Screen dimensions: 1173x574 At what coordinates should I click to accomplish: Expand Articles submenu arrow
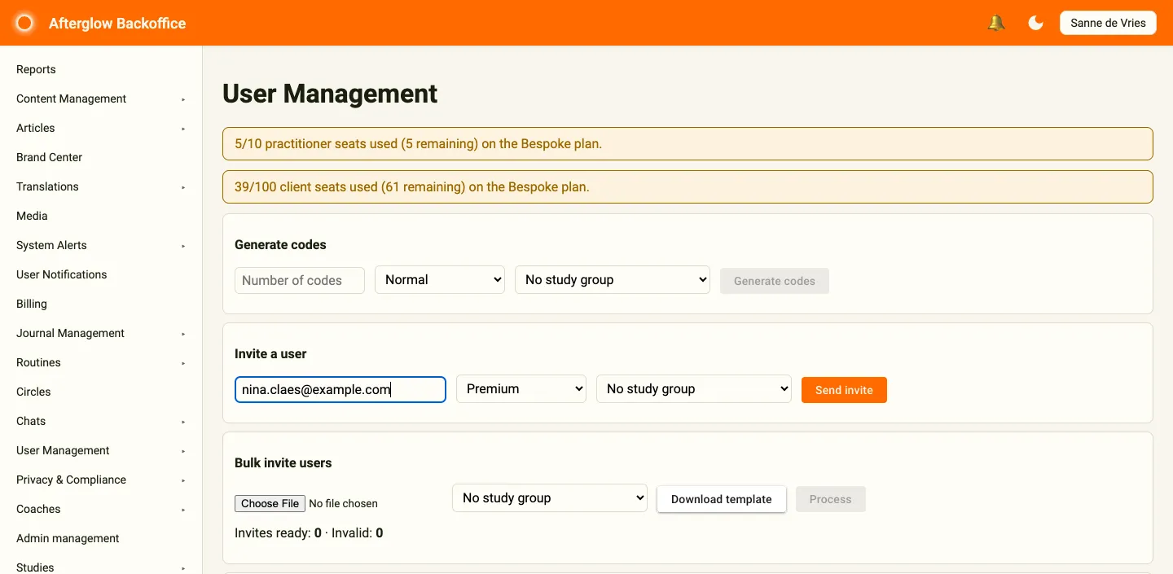(183, 129)
